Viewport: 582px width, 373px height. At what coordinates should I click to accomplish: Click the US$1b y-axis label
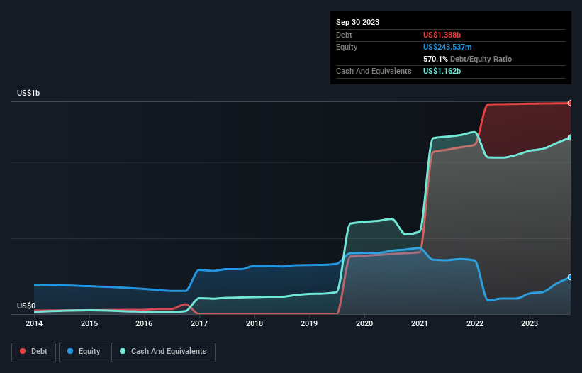pos(28,93)
